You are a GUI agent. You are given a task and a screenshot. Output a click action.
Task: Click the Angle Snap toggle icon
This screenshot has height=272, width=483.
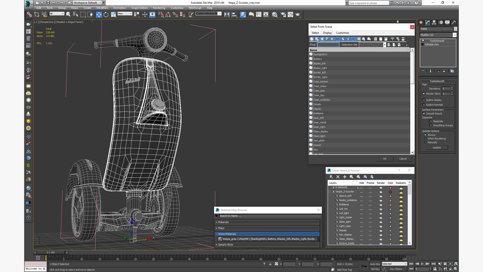click(168, 15)
